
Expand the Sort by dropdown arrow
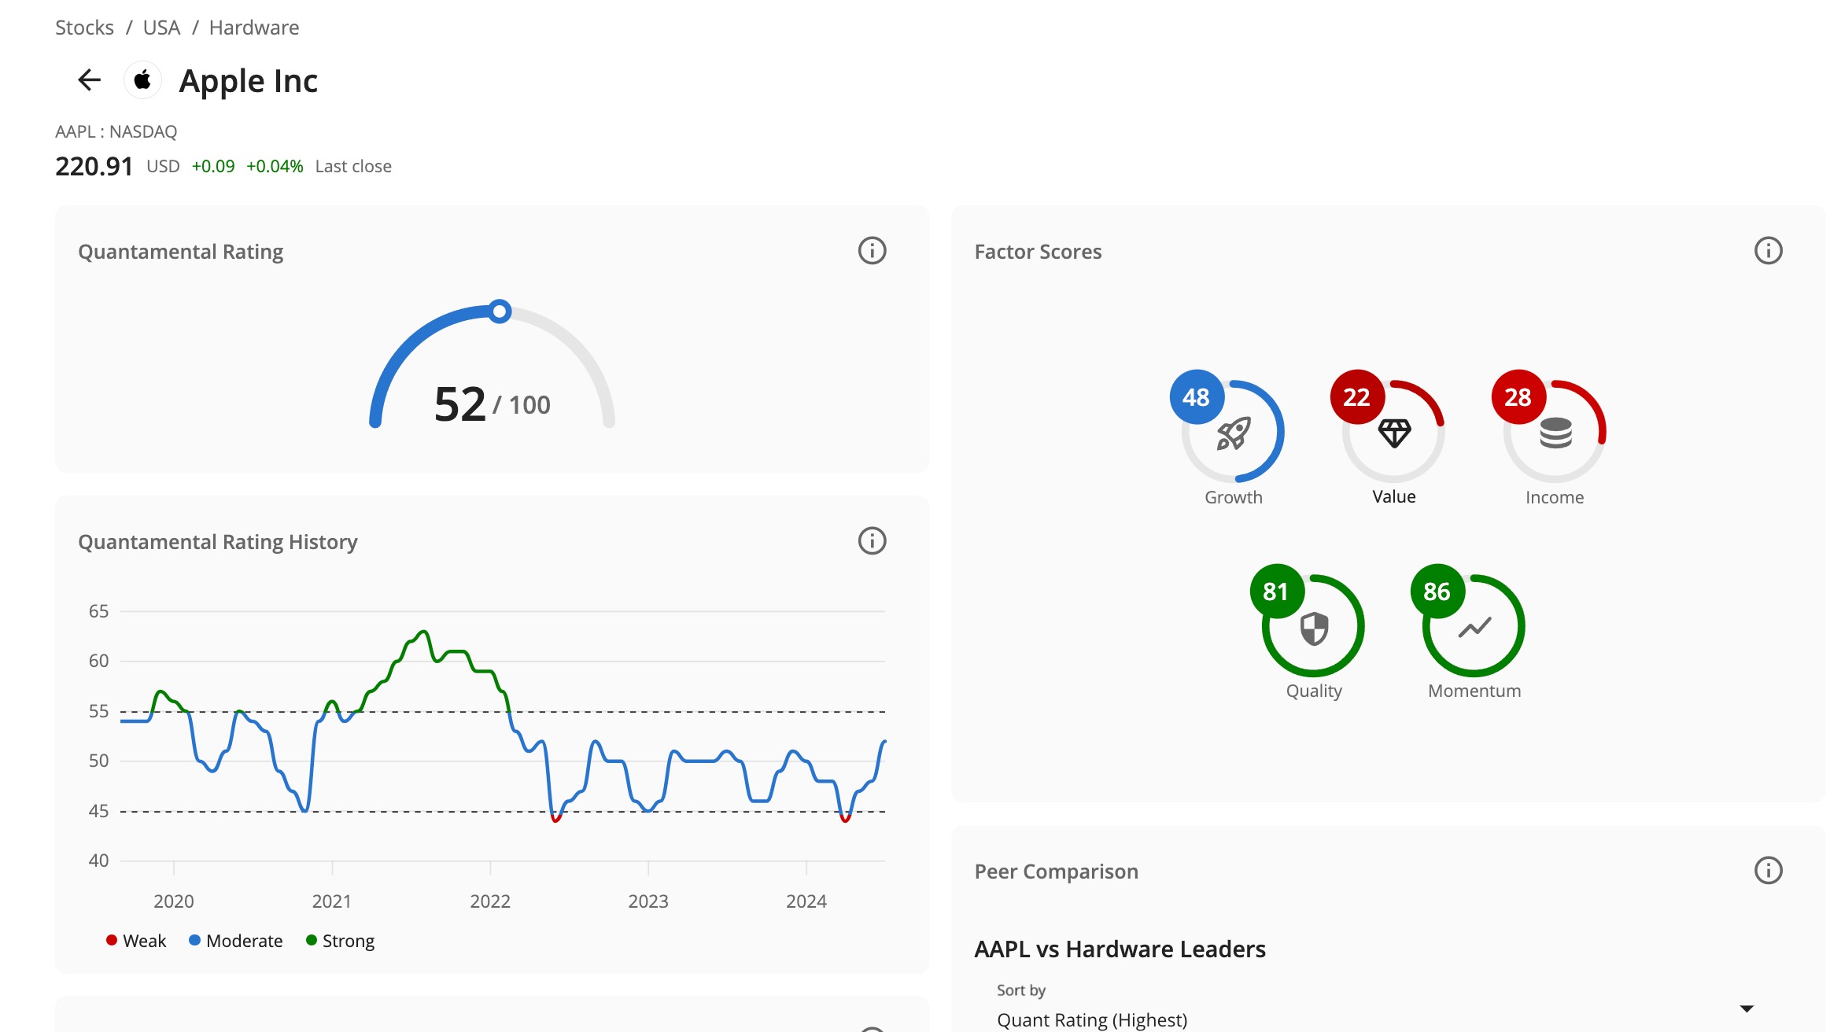[1747, 1008]
